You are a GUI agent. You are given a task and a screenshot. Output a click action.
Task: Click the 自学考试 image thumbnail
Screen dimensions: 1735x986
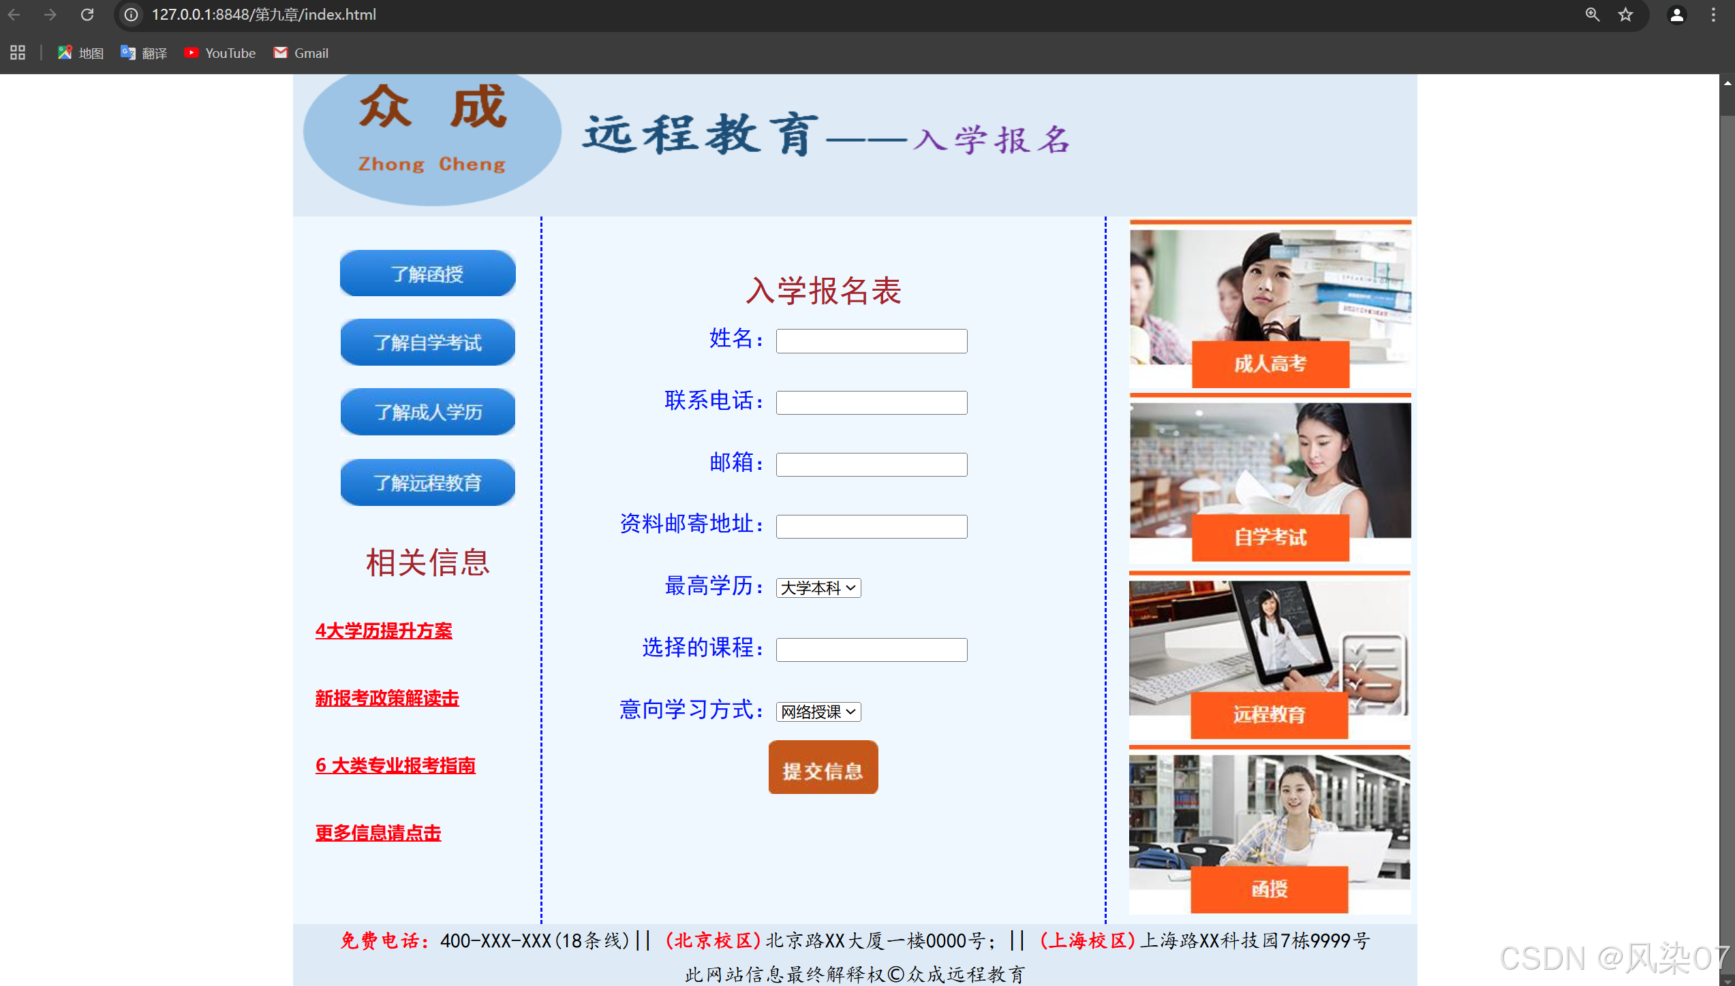tap(1270, 478)
